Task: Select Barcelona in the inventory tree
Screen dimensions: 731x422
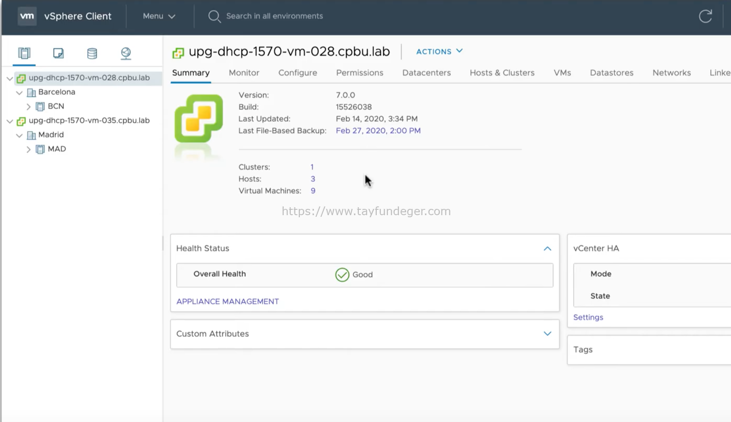Action: click(x=56, y=92)
